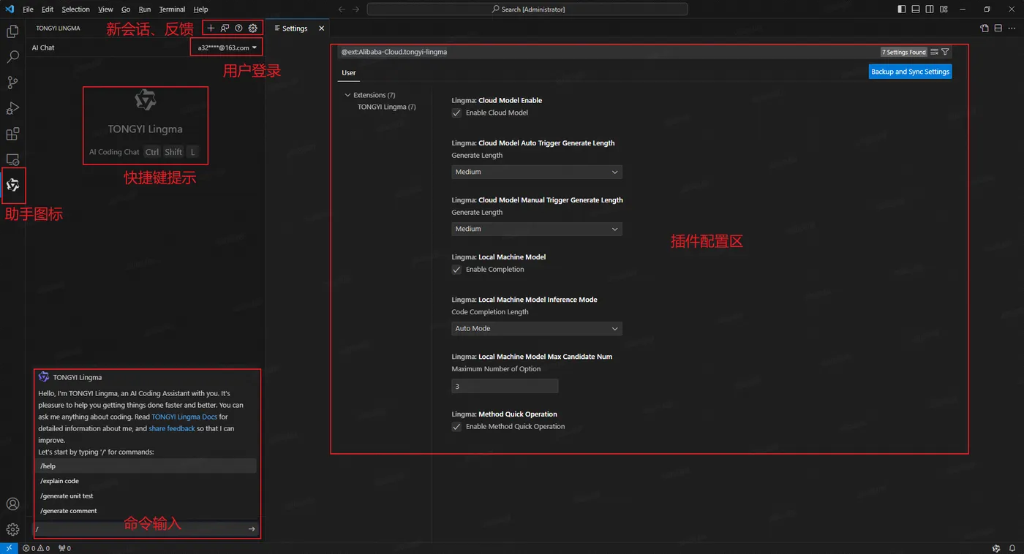Click errors and warnings count in status bar
This screenshot has height=554, width=1024.
36,548
